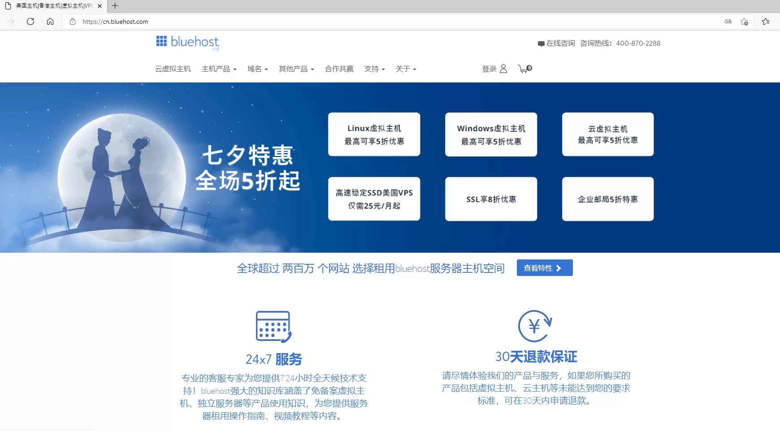Click the 七夕特惠 全场5折起 banner title

click(x=247, y=168)
